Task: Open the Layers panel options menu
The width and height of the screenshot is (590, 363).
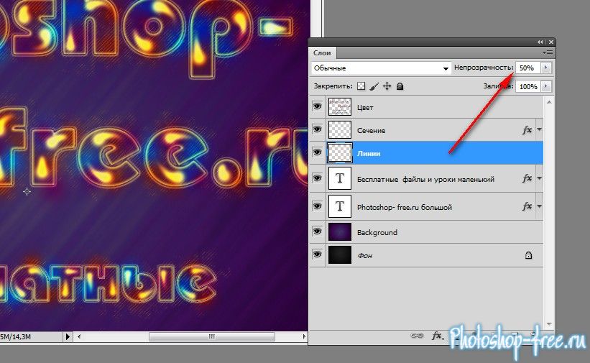Action: (549, 52)
